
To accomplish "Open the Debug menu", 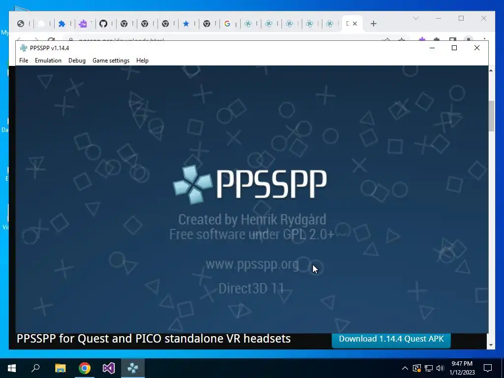I will pyautogui.click(x=77, y=61).
